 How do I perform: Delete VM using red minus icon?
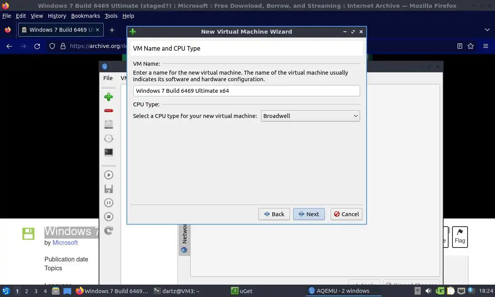tap(109, 111)
